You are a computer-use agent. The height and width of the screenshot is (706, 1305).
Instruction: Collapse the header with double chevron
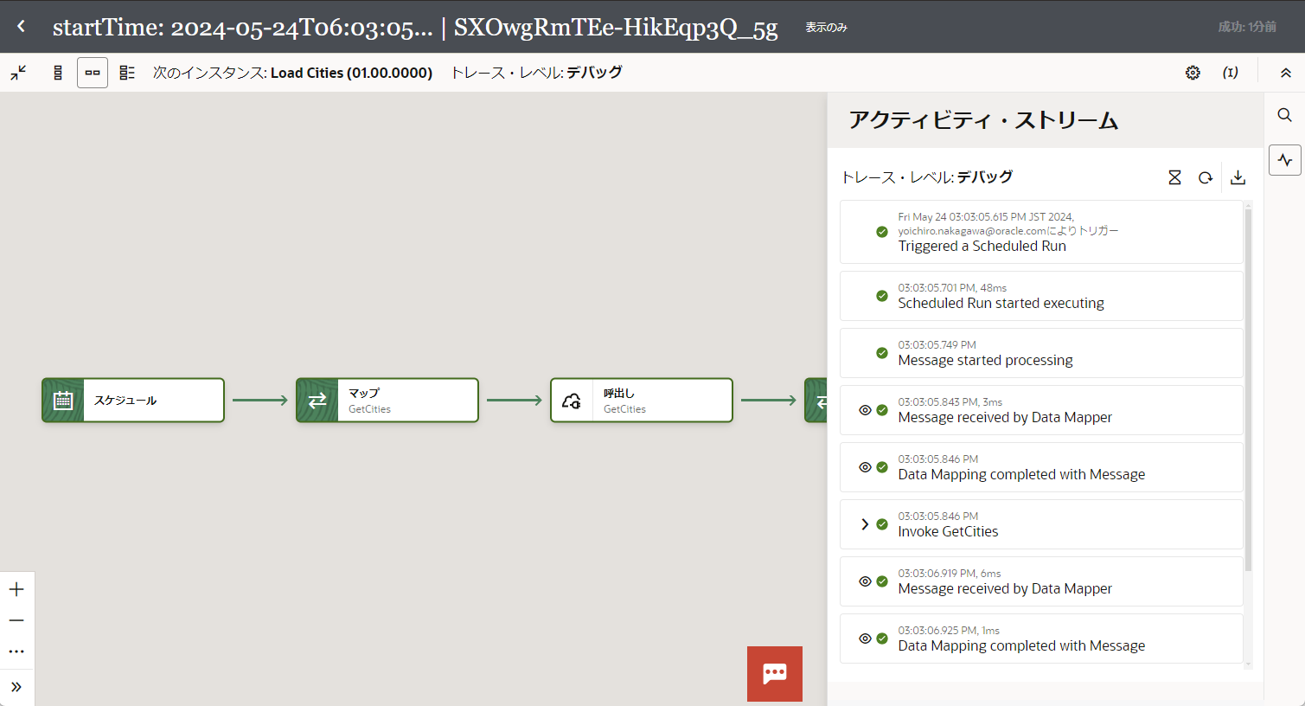[1286, 73]
